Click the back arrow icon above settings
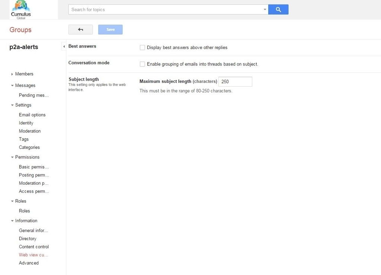Screen dimensions: 381x275 click(80, 29)
